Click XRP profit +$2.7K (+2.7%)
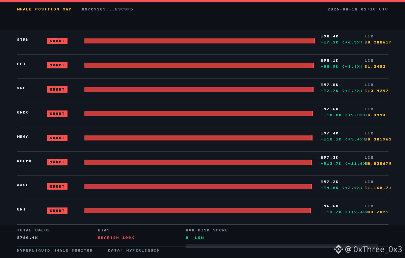The image size is (405, 258). 342,91
